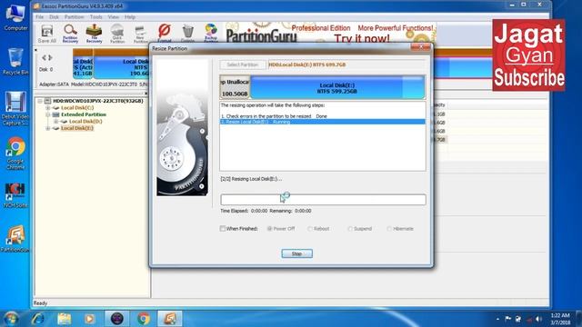Select the Local Disk(E:) tree item

coord(77,128)
